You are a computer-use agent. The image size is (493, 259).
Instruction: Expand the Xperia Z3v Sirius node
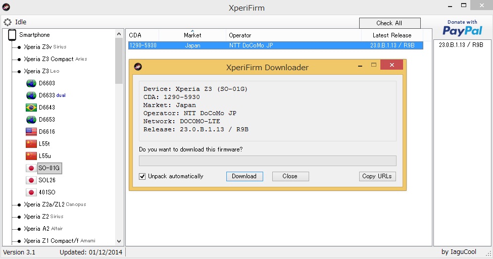tap(19, 47)
